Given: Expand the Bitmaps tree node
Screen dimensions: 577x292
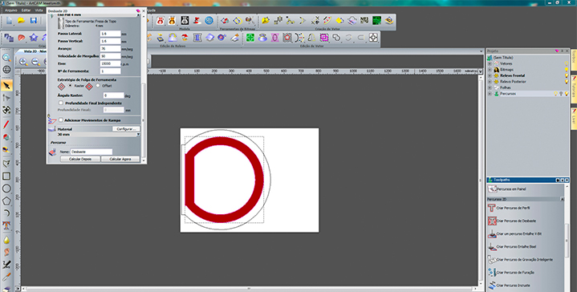Looking at the screenshot, I should click(x=490, y=70).
